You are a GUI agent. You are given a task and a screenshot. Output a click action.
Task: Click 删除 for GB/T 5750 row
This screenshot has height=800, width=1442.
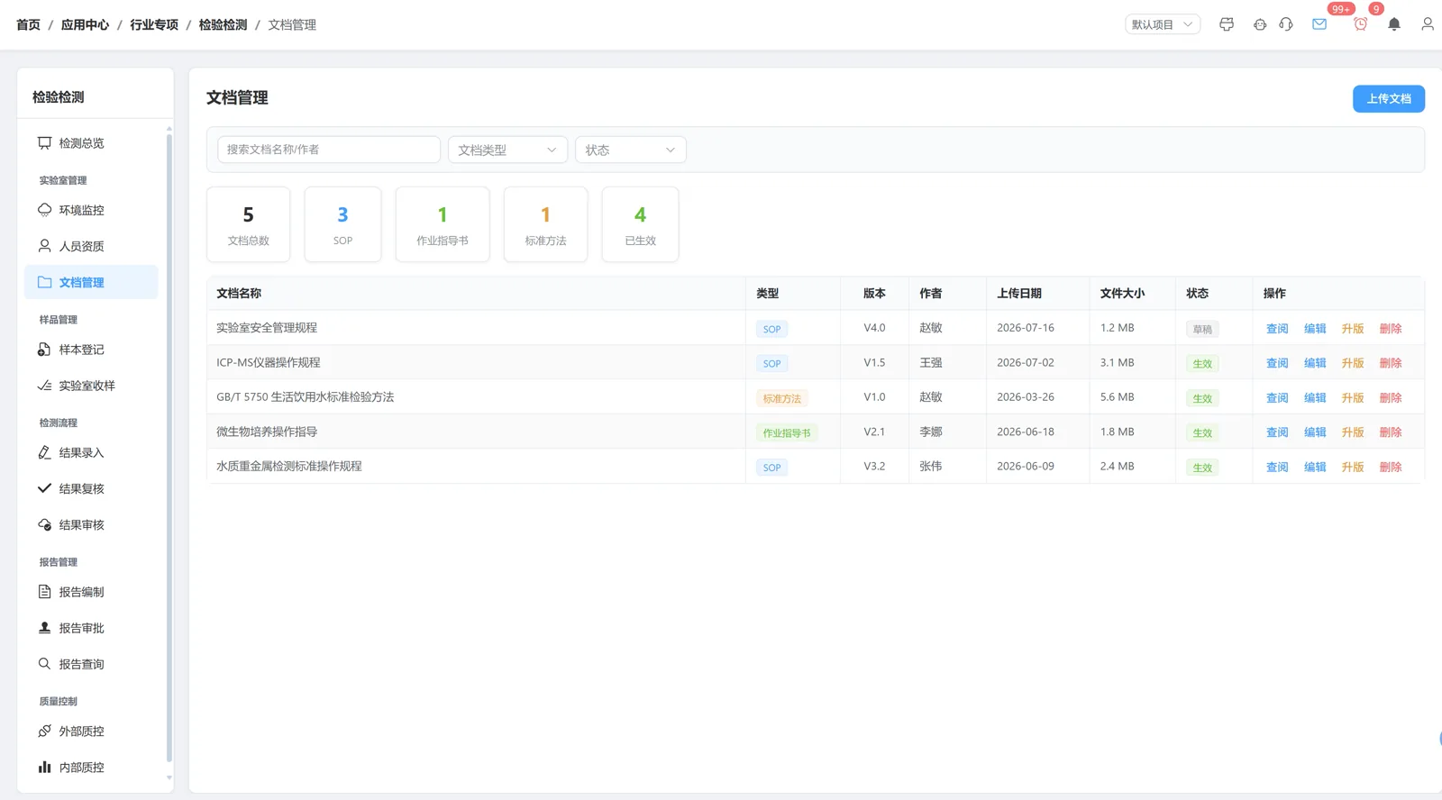coord(1391,397)
